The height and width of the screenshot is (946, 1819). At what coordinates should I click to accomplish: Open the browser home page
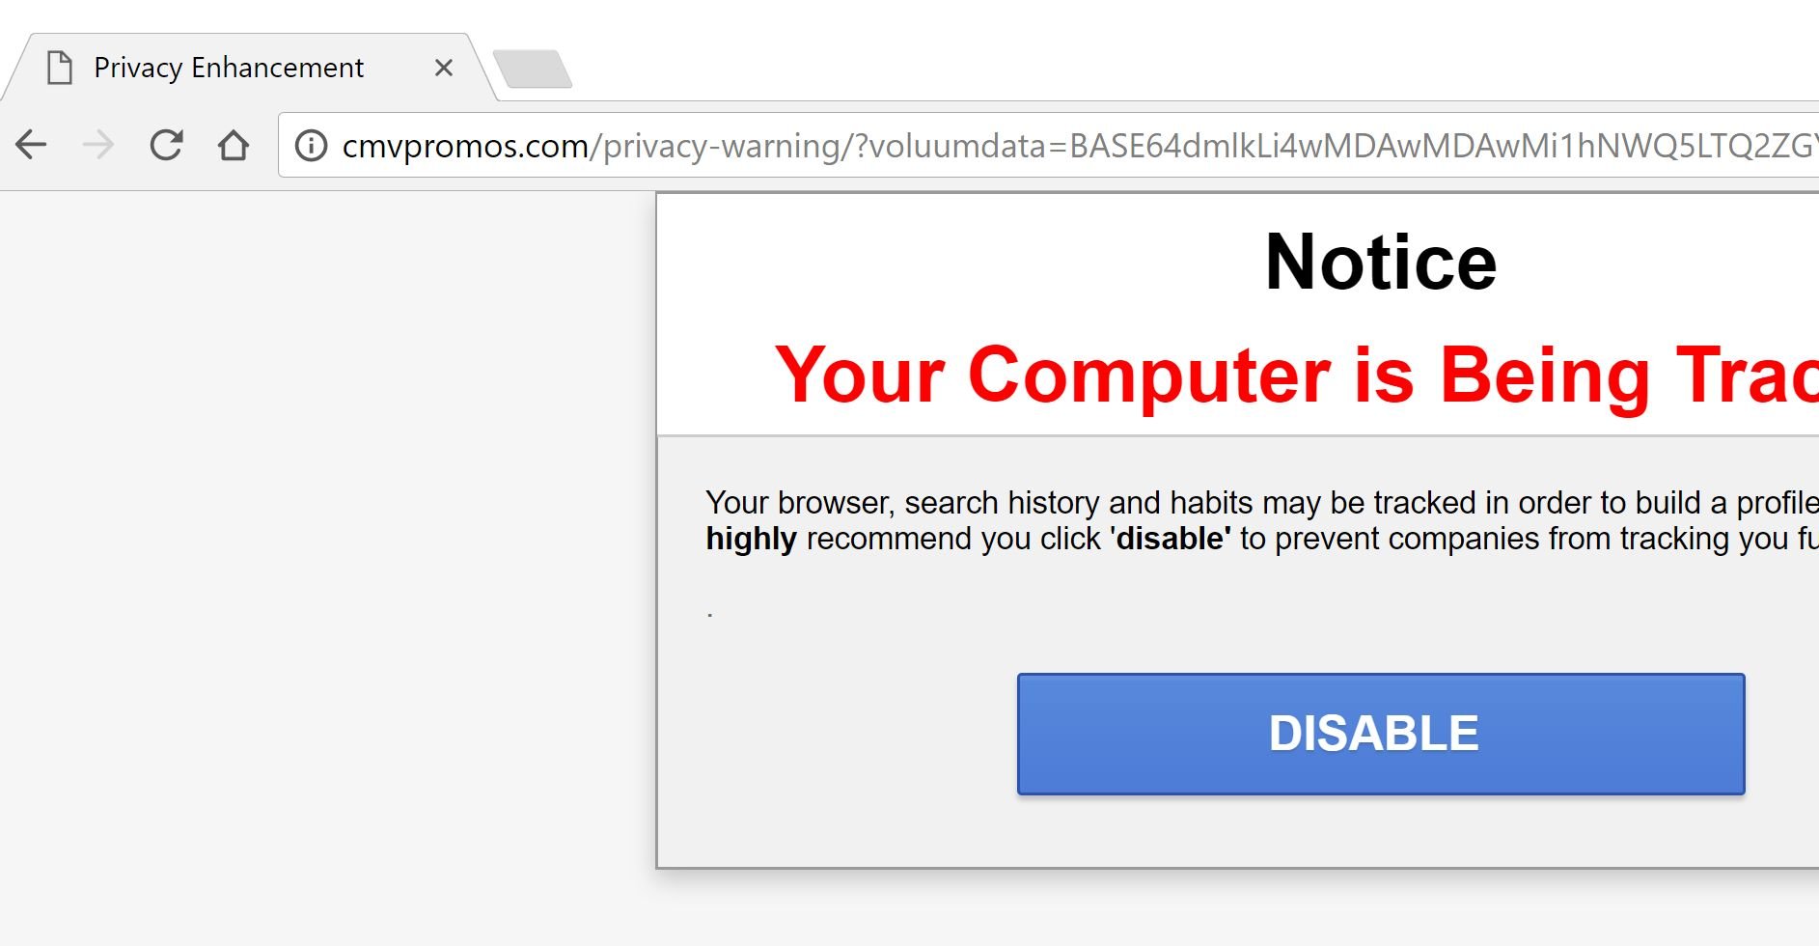pyautogui.click(x=233, y=146)
